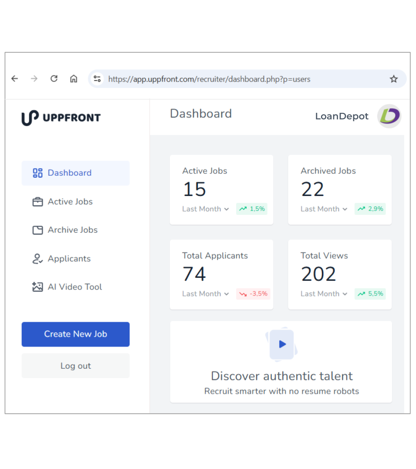Open Active Jobs in the sidebar
The height and width of the screenshot is (469, 416).
click(70, 202)
